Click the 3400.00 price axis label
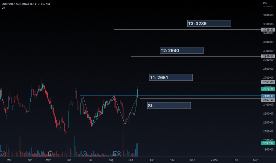 point(268,15)
